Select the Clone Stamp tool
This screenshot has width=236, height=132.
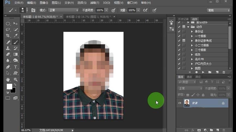click(x=8, y=48)
